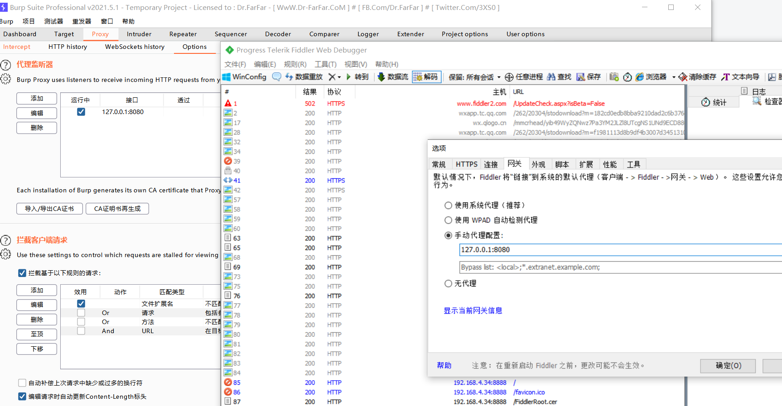Open Burp Repeater tab
This screenshot has width=782, height=406.
pos(183,34)
